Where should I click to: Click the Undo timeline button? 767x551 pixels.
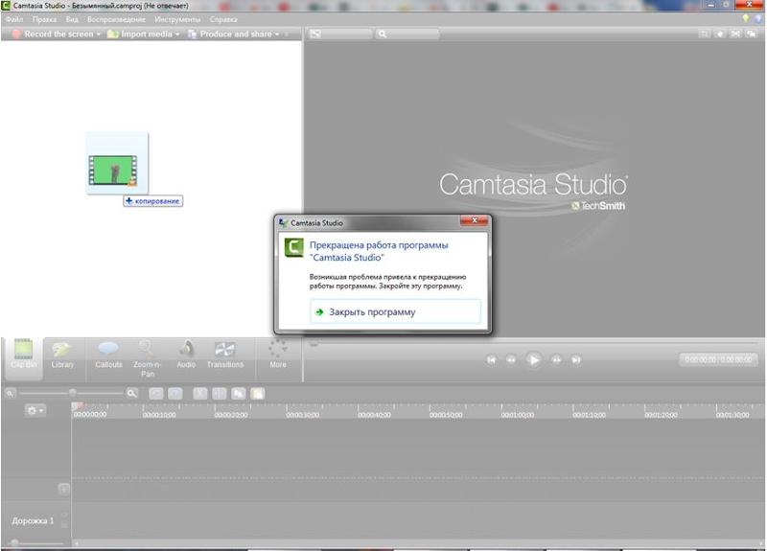(x=156, y=394)
